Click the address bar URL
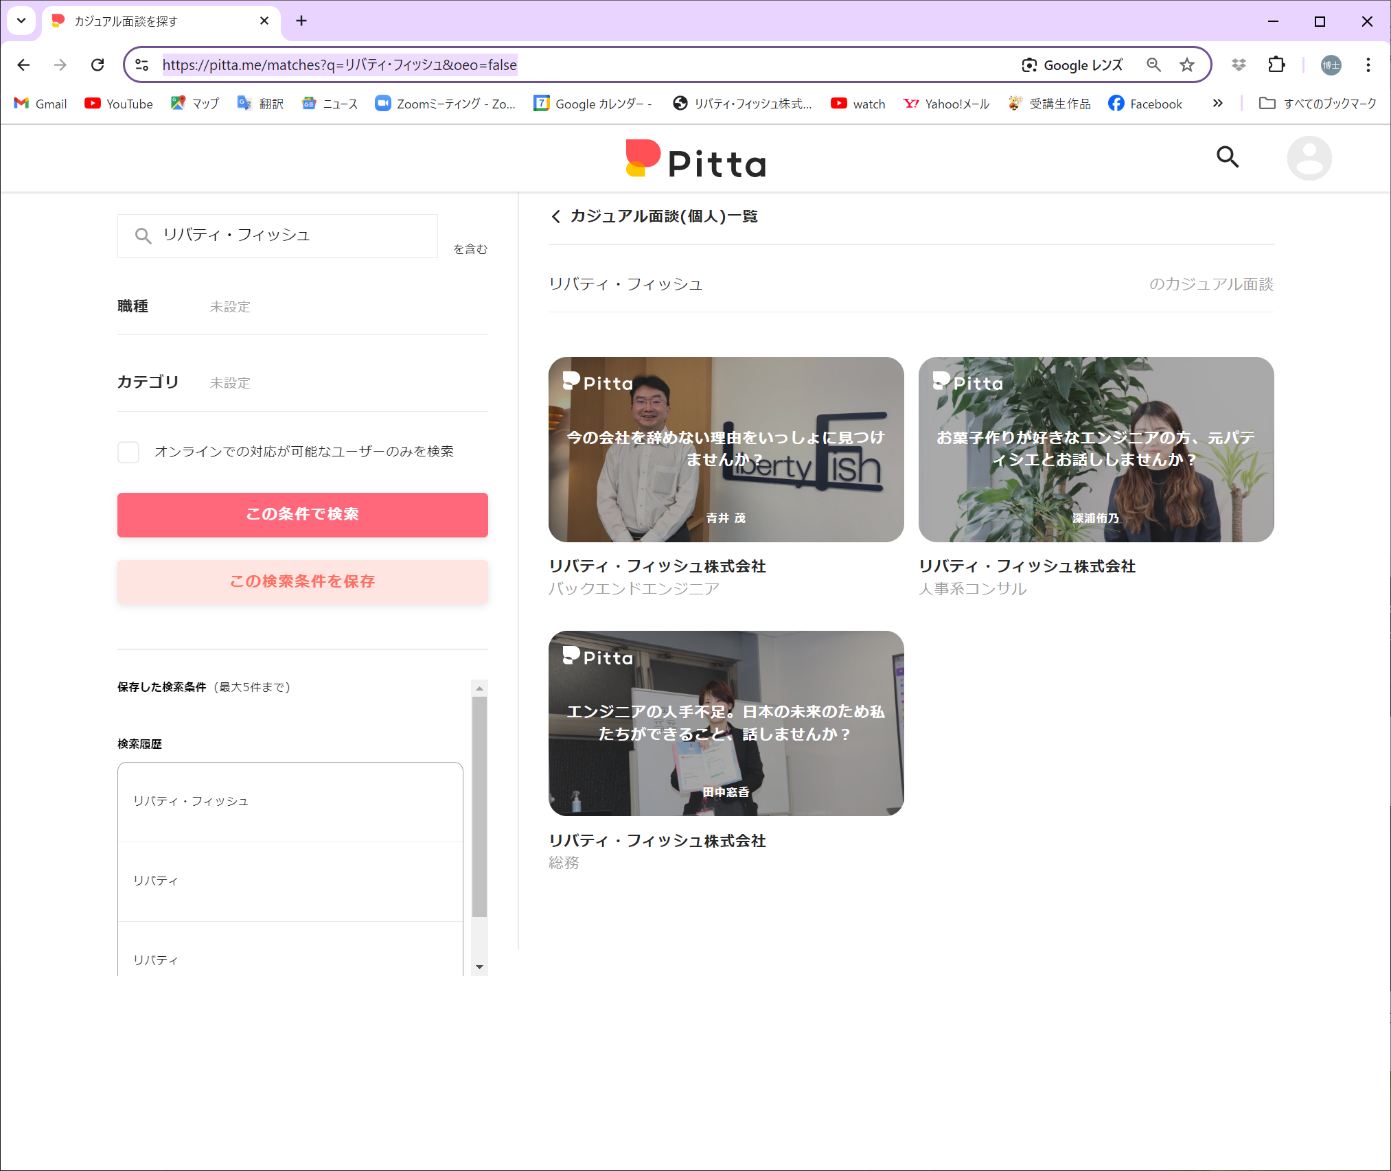 click(340, 65)
